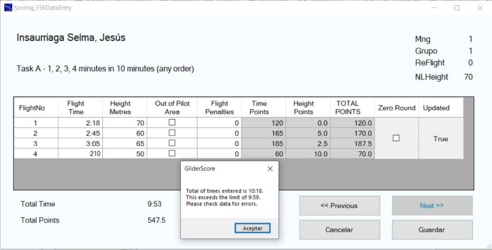Check Out of Pilot Area for flight 1
The width and height of the screenshot is (492, 250).
point(172,123)
